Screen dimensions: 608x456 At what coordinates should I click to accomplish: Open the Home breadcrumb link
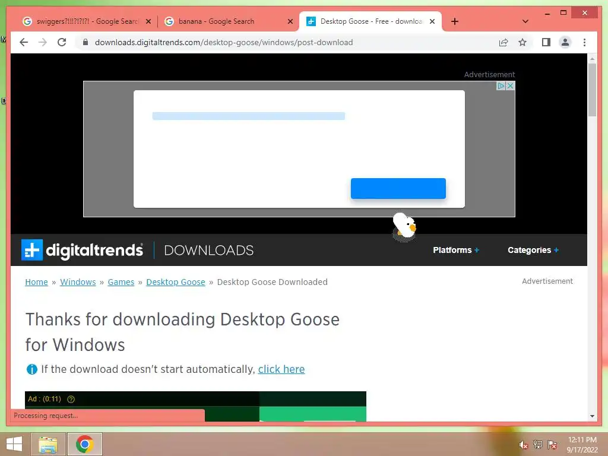click(x=36, y=282)
